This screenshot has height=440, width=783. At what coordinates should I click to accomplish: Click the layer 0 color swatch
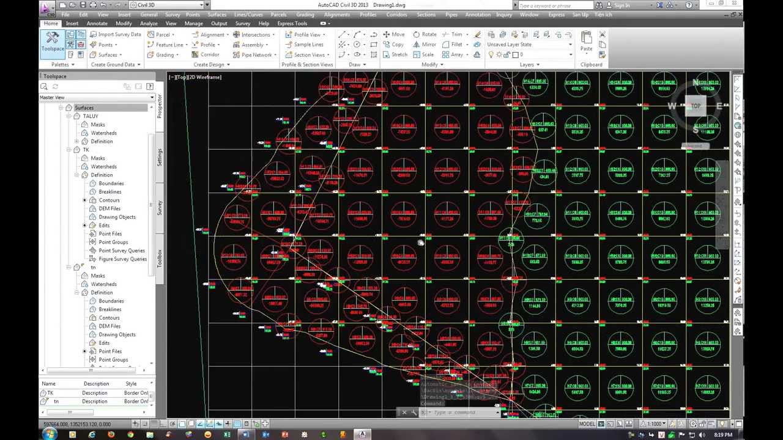(x=514, y=55)
